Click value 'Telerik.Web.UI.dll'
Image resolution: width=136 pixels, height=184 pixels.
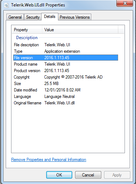coord(59,103)
